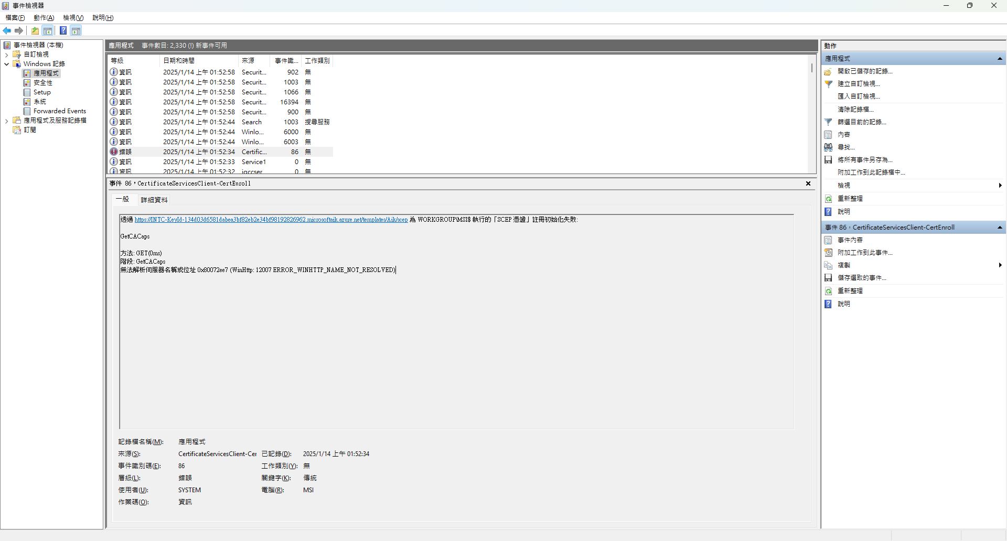Select the 安全性 log in tree

[x=42, y=83]
